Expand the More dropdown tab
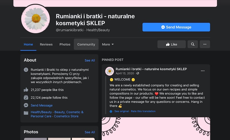230x140 pixels. coord(108,44)
